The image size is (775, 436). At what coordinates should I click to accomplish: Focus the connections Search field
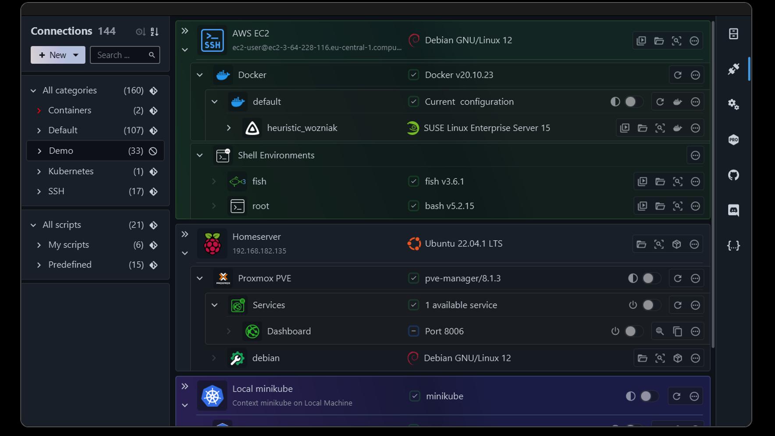click(x=124, y=55)
